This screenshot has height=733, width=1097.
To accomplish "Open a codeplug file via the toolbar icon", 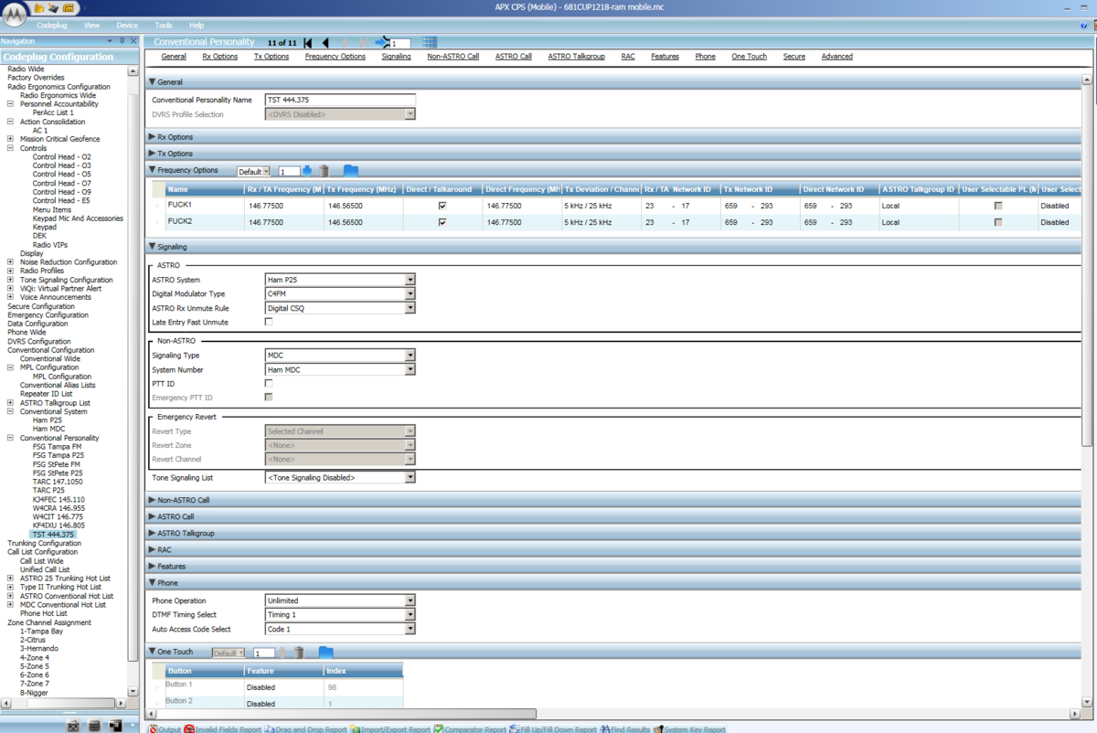I will point(39,7).
